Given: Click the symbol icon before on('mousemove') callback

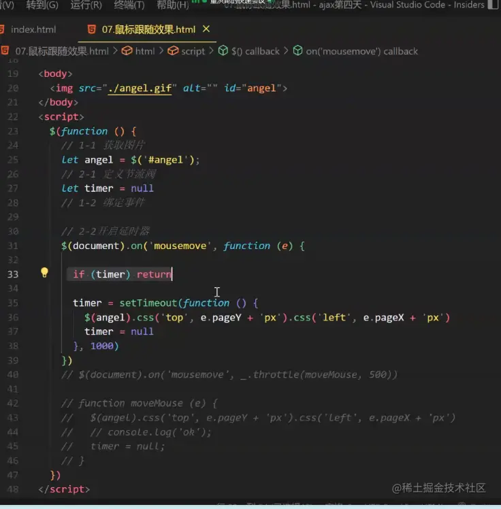Looking at the screenshot, I should click(297, 50).
